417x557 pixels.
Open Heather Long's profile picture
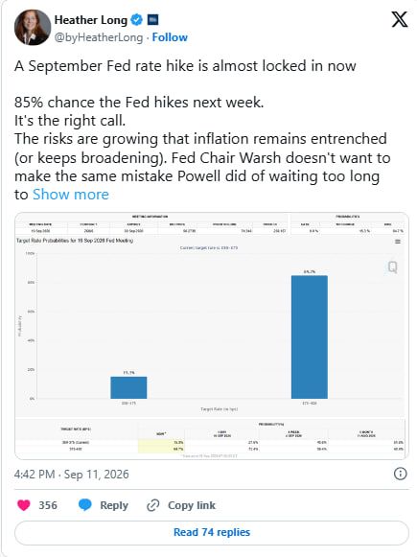[x=33, y=28]
